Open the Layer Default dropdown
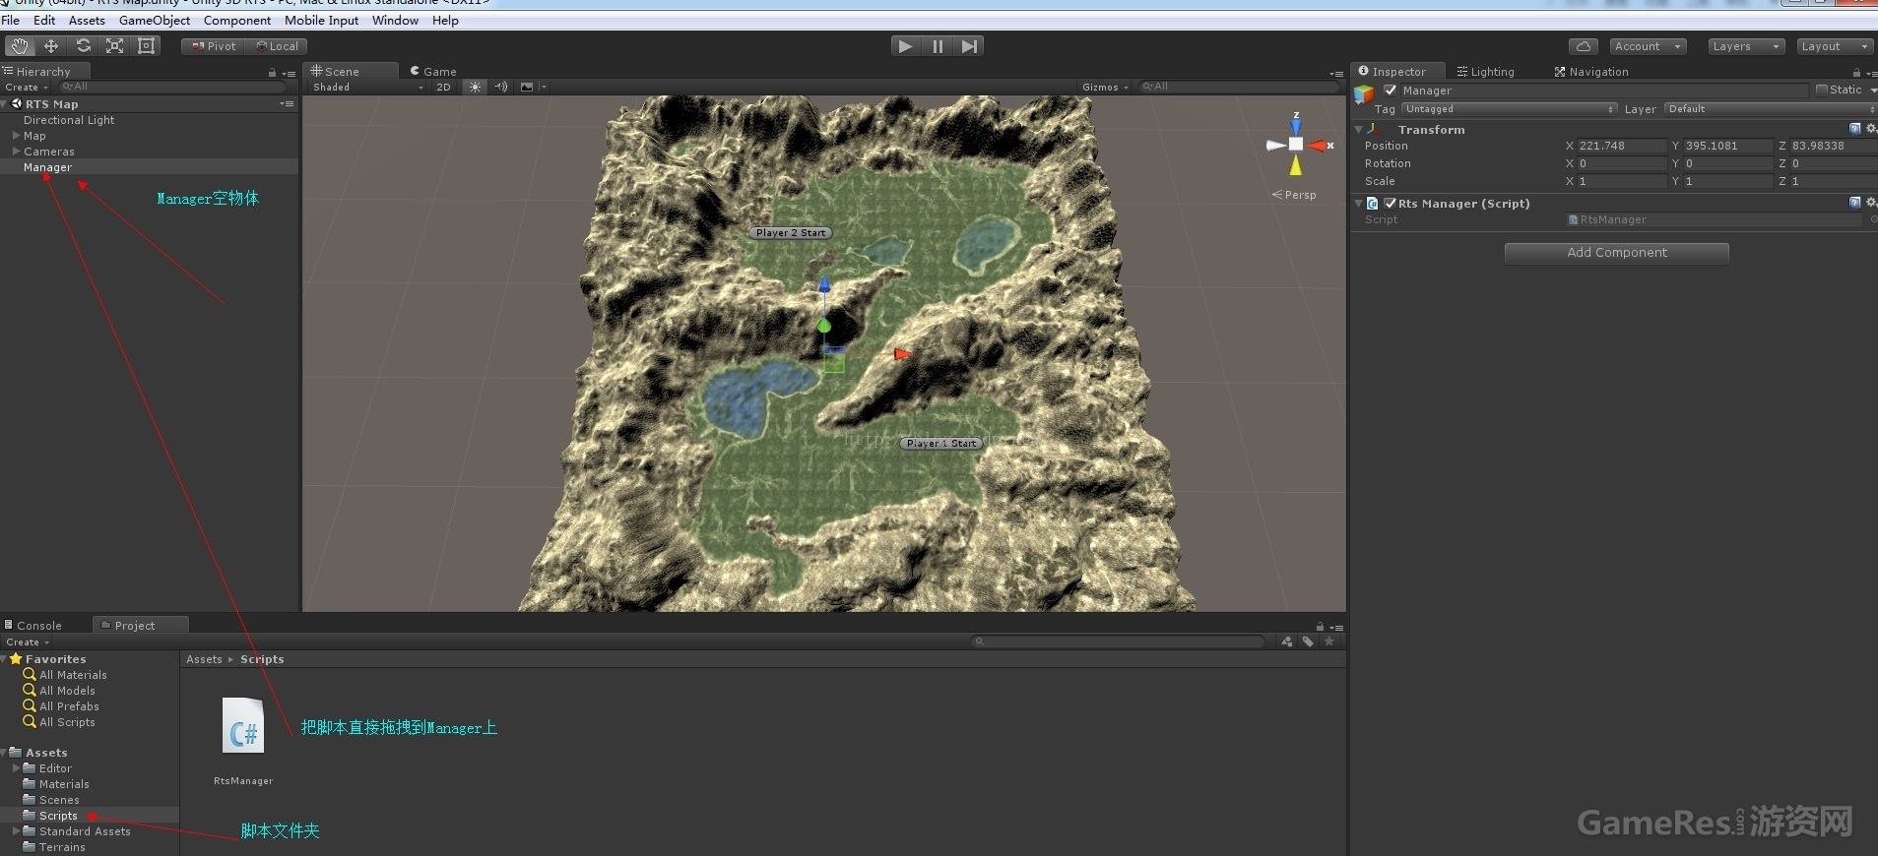The image size is (1878, 856). pyautogui.click(x=1771, y=109)
